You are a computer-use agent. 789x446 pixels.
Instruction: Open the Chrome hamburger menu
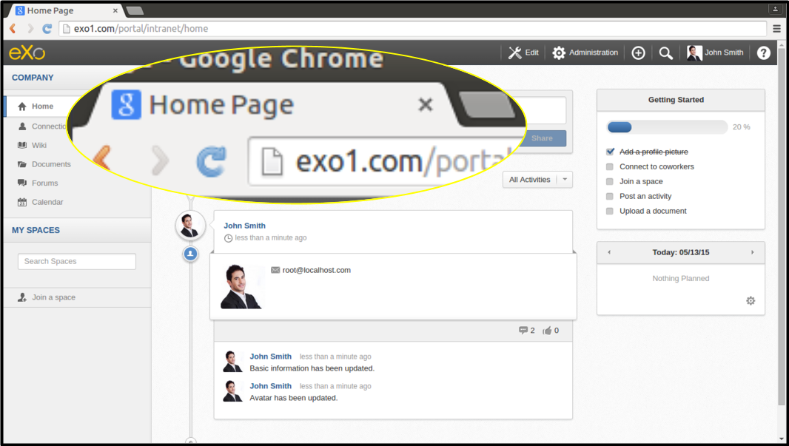[777, 29]
